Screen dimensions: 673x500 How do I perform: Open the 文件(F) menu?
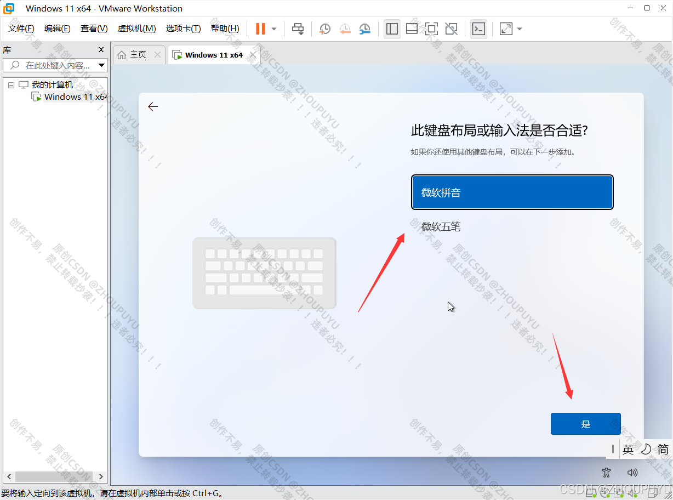click(x=21, y=29)
